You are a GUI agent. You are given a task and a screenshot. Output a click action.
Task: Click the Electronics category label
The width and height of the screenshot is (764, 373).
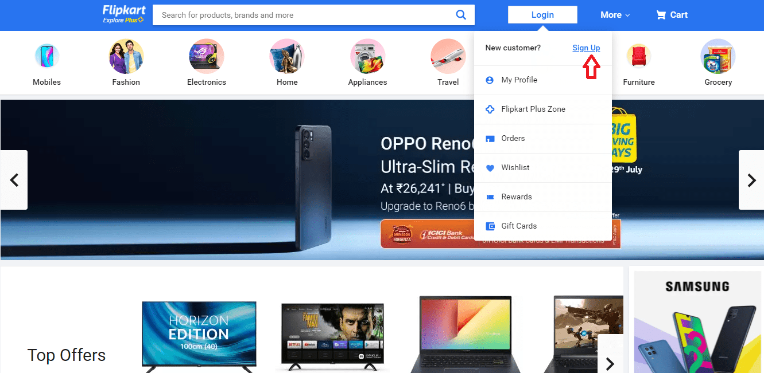(207, 82)
